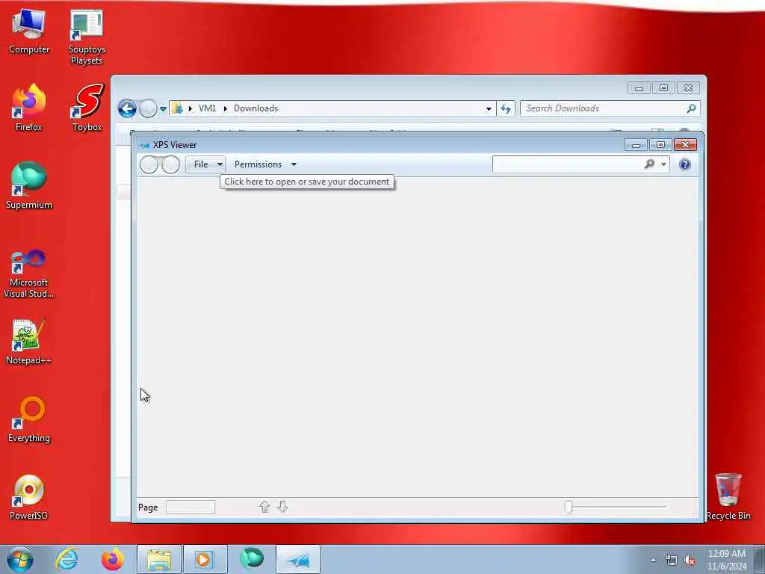
Task: Open the Computer desktop icon
Action: pyautogui.click(x=29, y=31)
